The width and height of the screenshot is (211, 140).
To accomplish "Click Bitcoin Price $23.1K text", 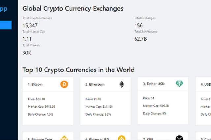I will pos(36,99).
